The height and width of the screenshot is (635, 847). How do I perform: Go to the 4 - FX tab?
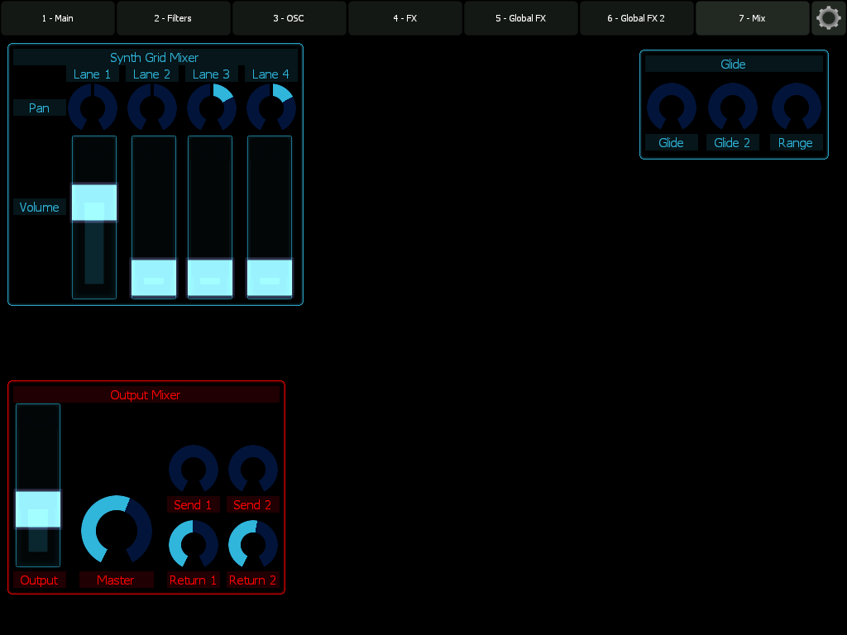tap(405, 18)
